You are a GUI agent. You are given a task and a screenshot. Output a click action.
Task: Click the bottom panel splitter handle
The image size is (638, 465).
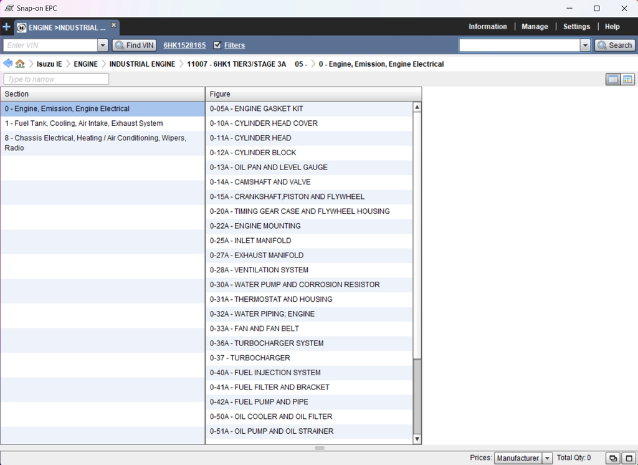[320, 448]
